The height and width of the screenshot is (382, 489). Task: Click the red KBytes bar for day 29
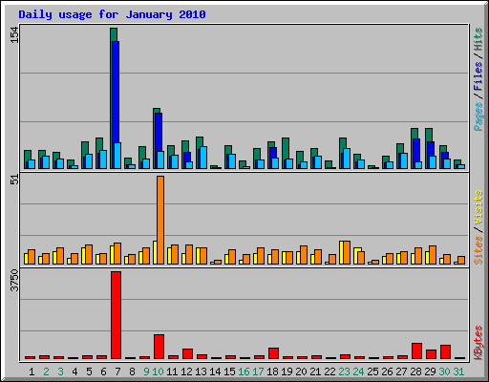coord(431,354)
